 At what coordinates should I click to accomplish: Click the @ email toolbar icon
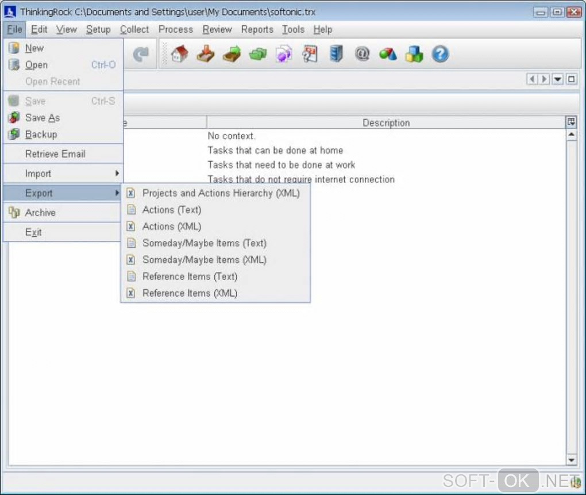(x=362, y=54)
